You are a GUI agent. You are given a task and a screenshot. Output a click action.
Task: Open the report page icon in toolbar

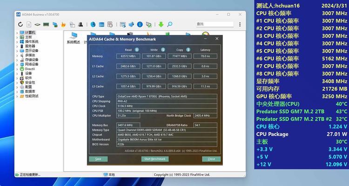click(x=29, y=25)
